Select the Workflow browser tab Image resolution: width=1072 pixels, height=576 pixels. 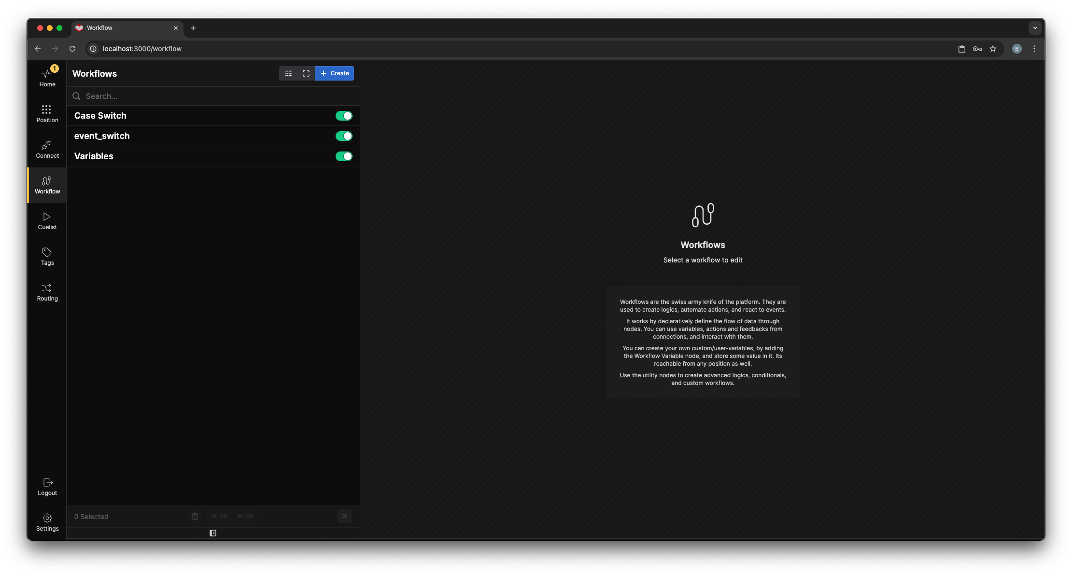pos(127,28)
